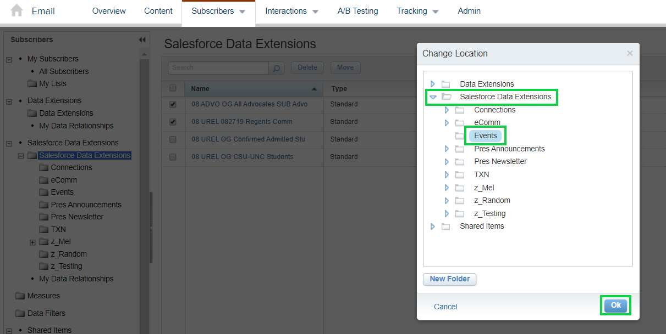666x334 pixels.
Task: Sort by the Type column header
Action: tap(339, 89)
